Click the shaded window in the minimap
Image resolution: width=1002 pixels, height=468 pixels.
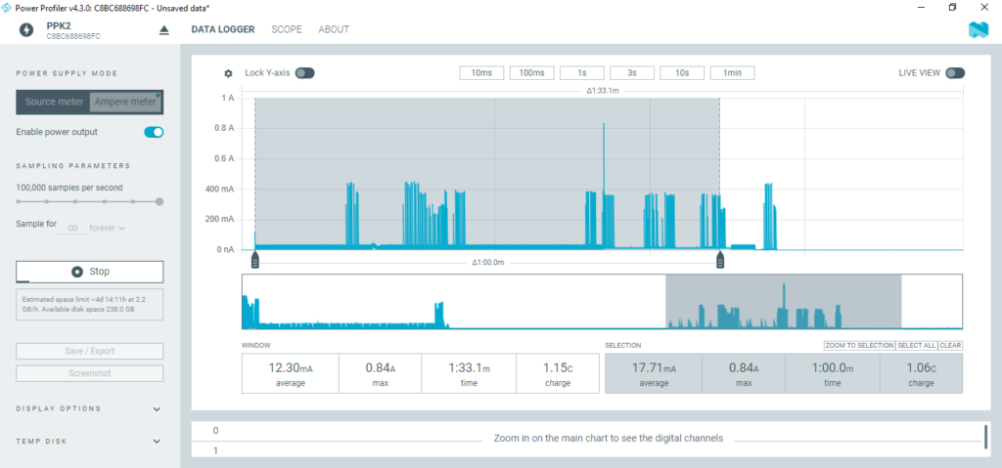(x=784, y=301)
